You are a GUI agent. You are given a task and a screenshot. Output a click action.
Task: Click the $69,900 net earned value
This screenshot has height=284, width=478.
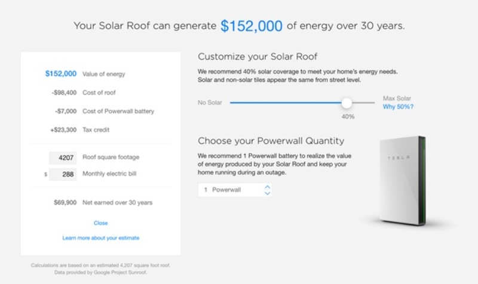(65, 202)
